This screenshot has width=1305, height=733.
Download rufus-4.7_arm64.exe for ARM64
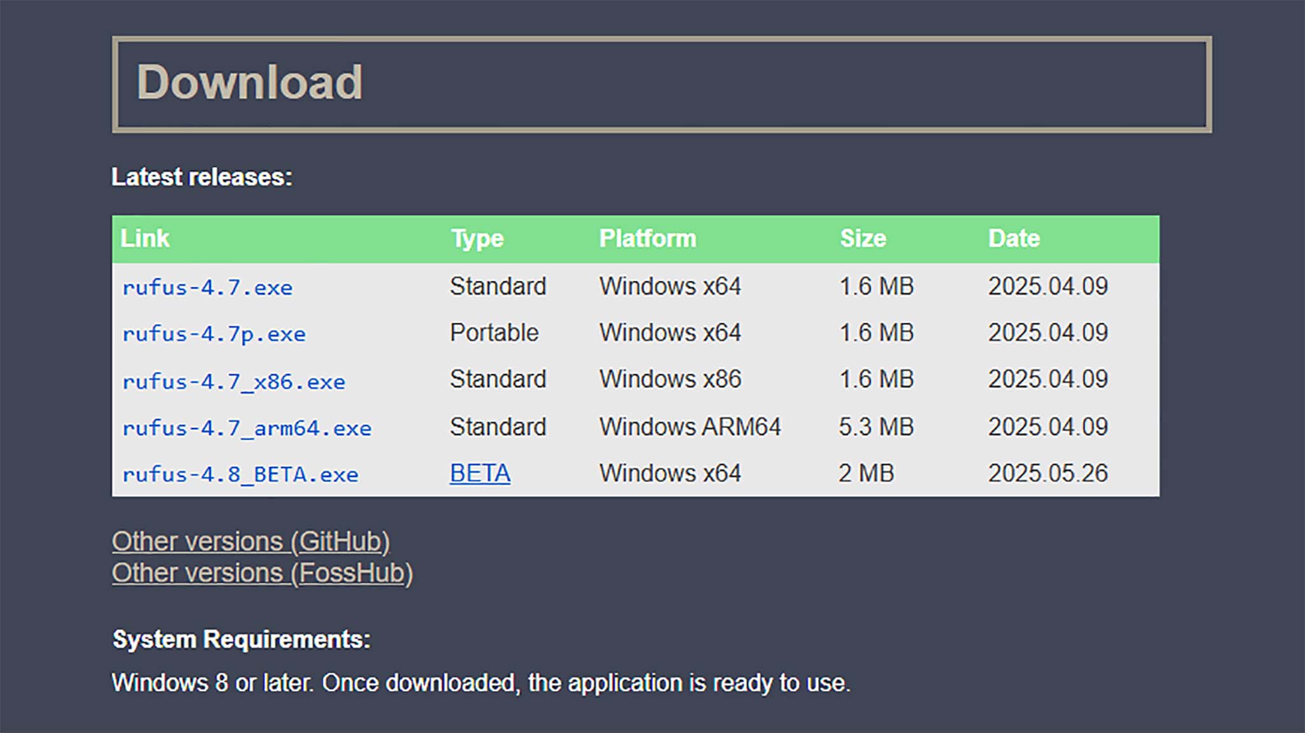pyautogui.click(x=247, y=428)
